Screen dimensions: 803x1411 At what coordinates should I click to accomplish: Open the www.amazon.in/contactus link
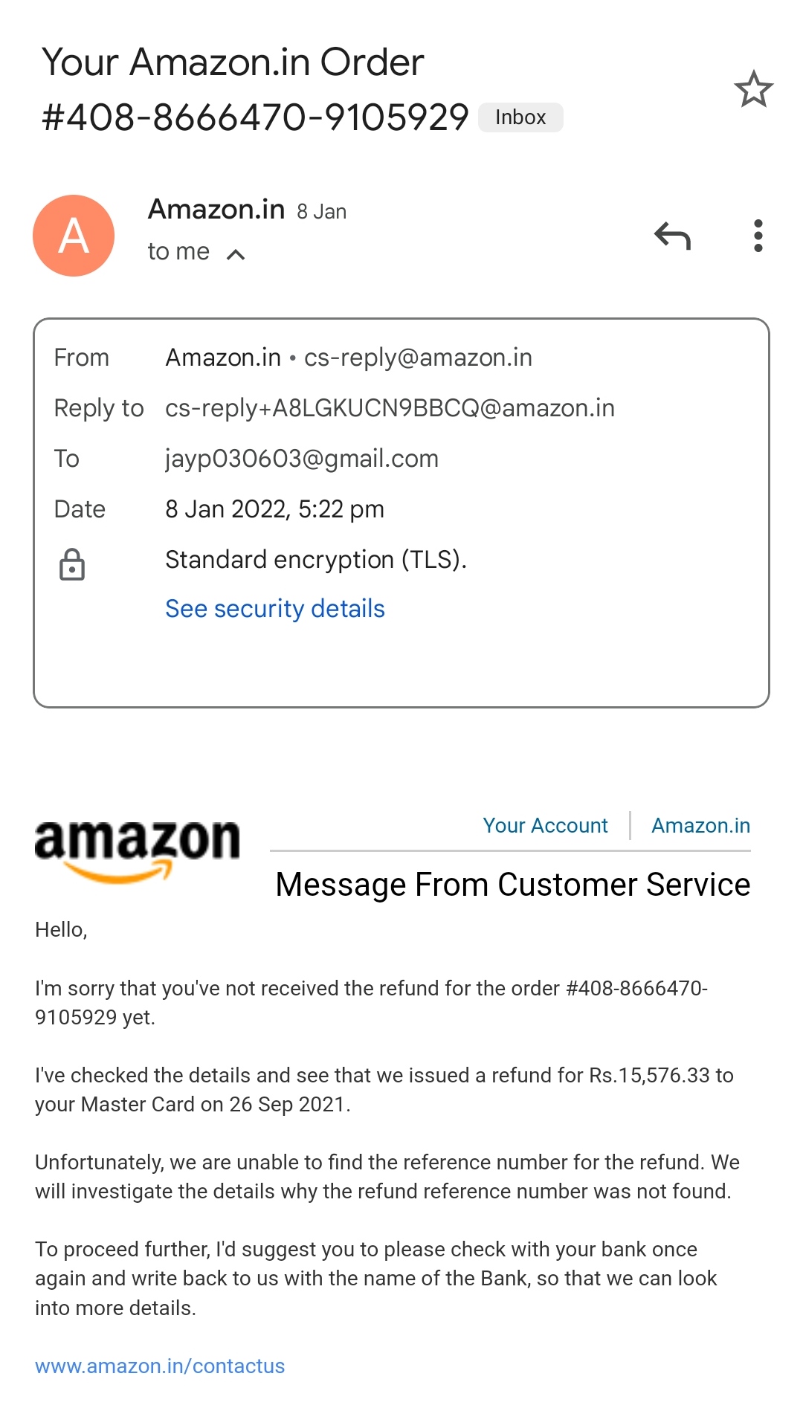tap(160, 1366)
